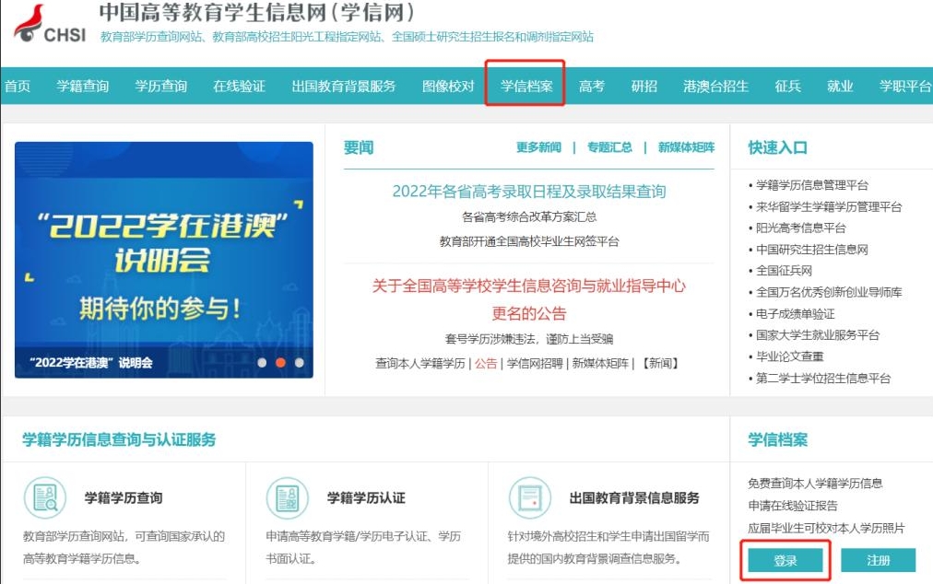Open 出国教育背景服务 in the navigation bar
Viewport: 933px width, 584px height.
[x=343, y=87]
